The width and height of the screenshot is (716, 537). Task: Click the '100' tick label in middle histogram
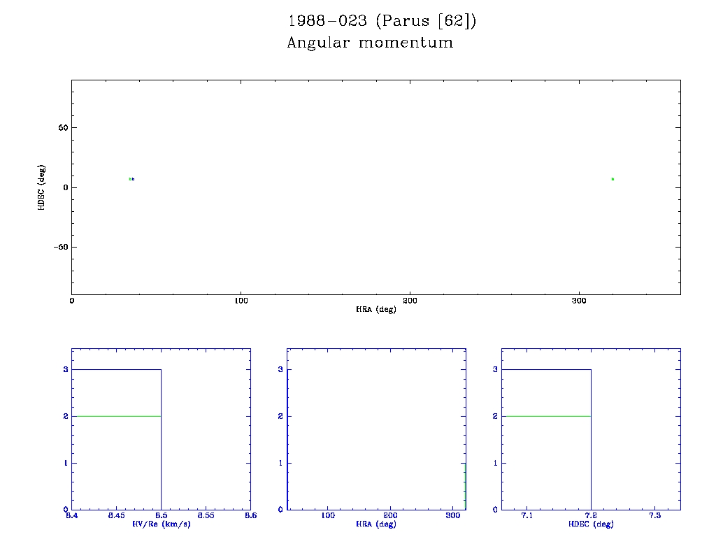tap(328, 515)
